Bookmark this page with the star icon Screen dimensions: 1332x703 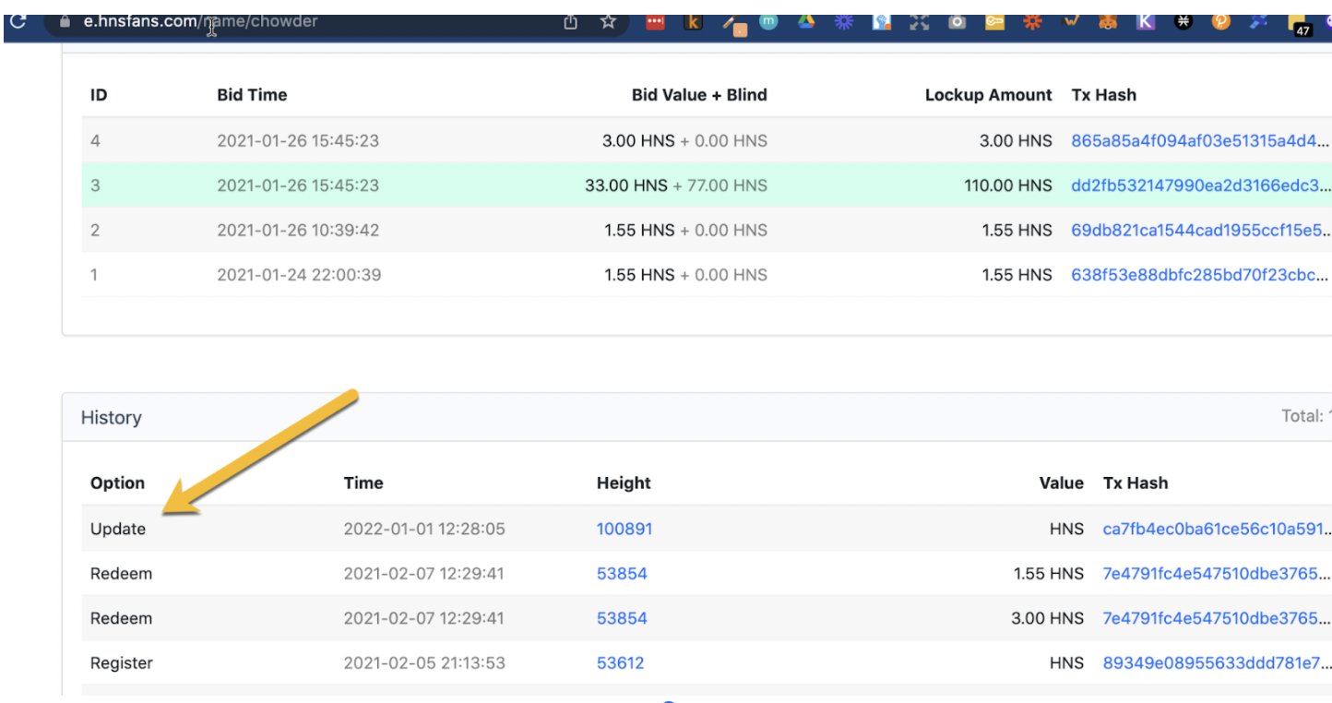click(608, 22)
